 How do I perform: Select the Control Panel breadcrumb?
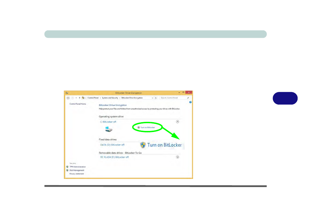(93, 98)
